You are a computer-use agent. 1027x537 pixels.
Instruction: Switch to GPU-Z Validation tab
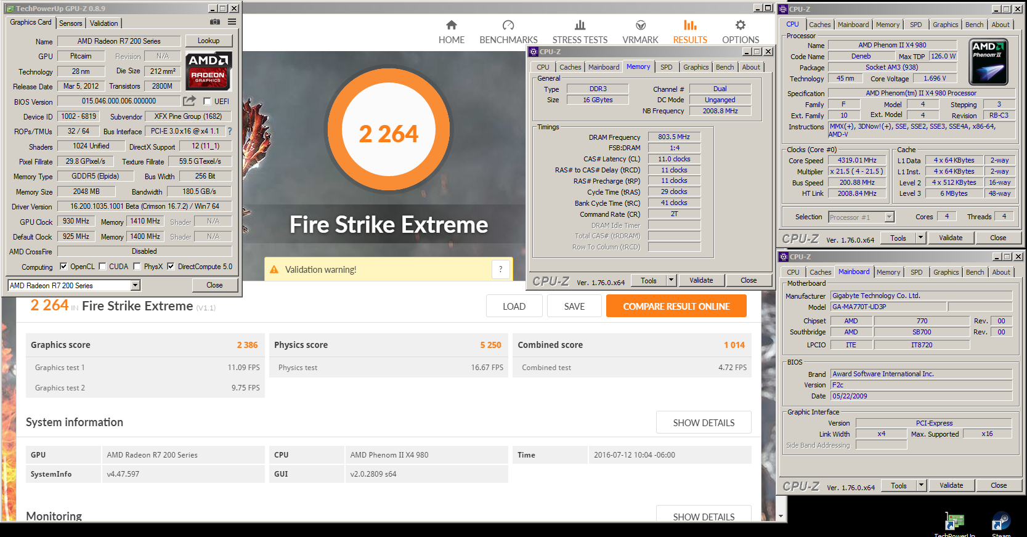pos(104,23)
